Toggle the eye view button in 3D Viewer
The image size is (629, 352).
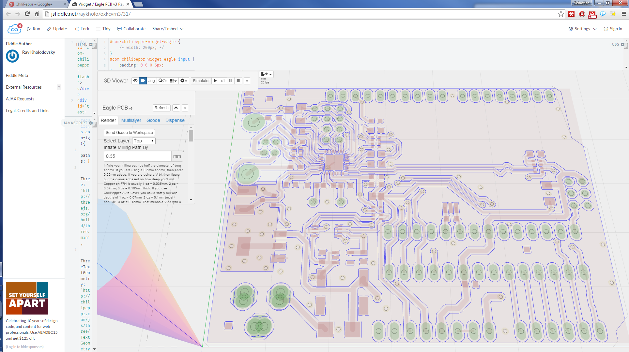pos(135,81)
